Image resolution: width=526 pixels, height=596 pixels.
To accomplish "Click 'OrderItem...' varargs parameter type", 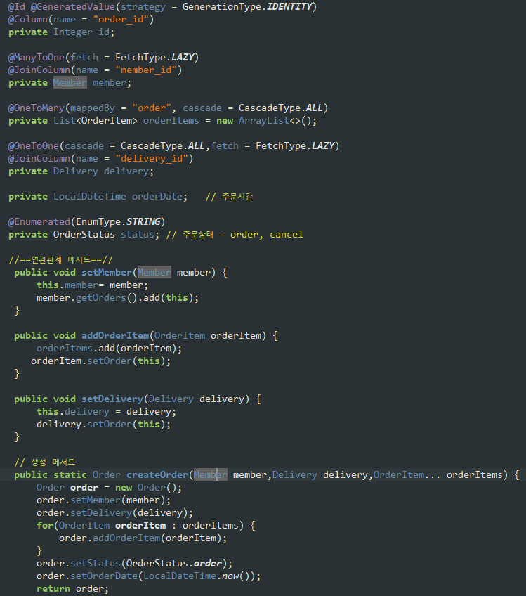I will 407,474.
